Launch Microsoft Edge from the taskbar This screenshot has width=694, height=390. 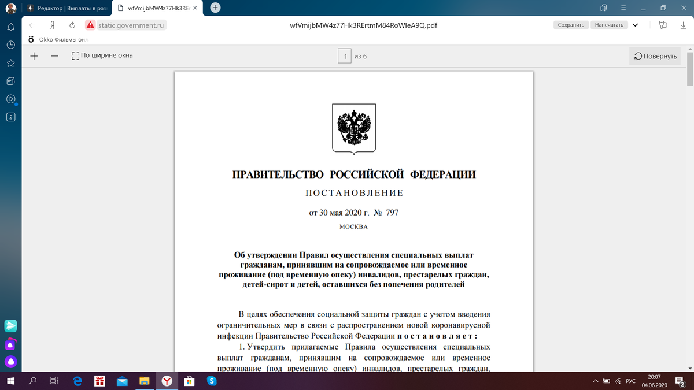(77, 381)
